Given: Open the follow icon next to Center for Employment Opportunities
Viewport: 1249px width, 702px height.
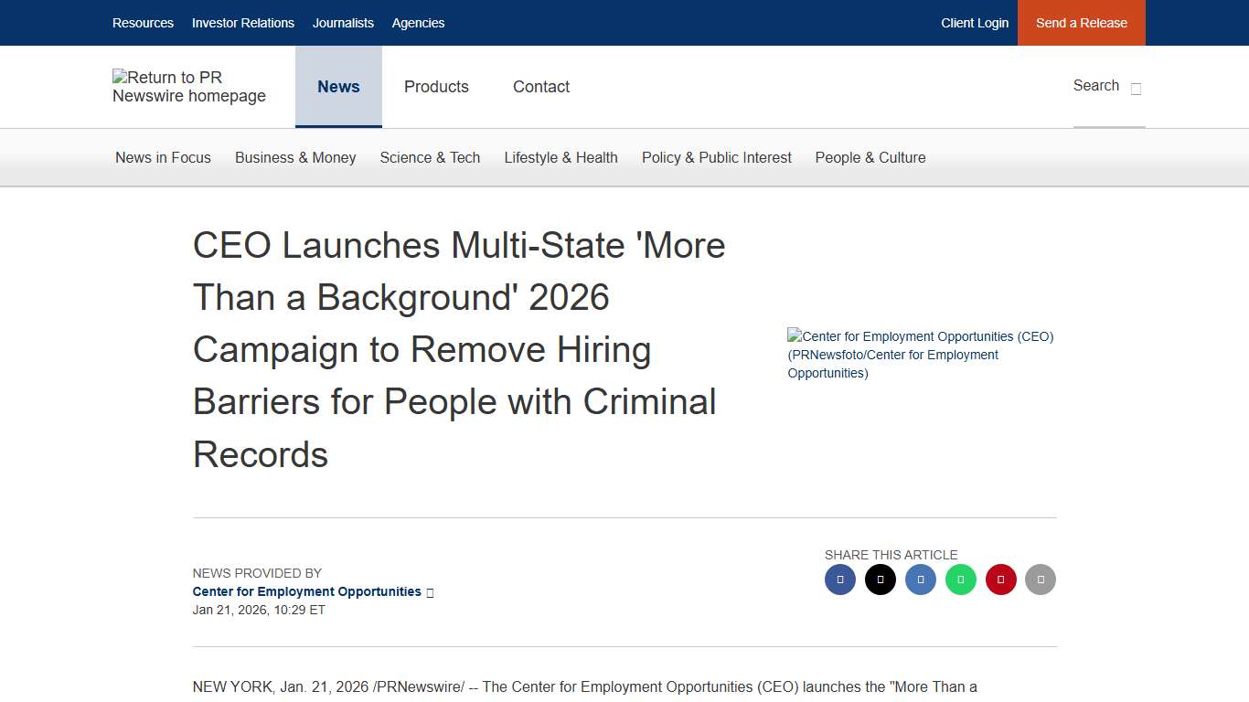Looking at the screenshot, I should coord(430,591).
